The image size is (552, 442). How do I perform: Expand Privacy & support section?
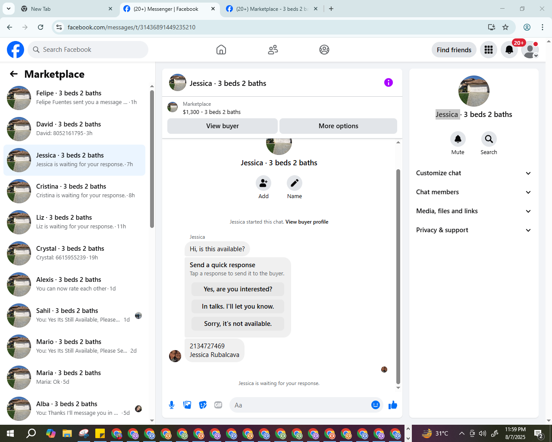[x=474, y=230]
